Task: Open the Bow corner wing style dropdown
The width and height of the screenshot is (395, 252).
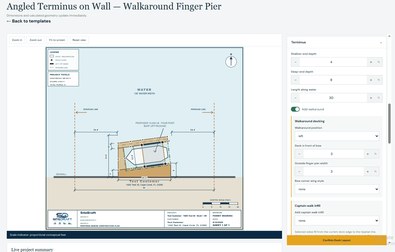Action: [x=337, y=189]
